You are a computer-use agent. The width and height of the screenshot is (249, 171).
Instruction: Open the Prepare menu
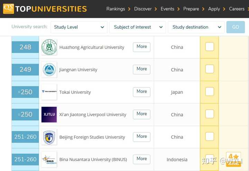pyautogui.click(x=191, y=9)
